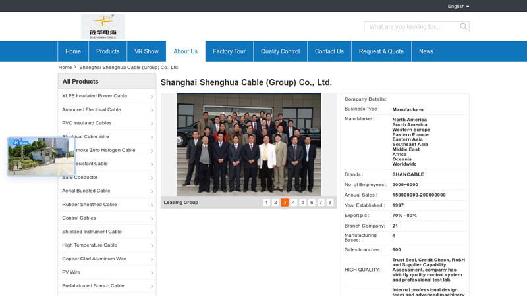Open PV Wire category
The width and height of the screenshot is (527, 296).
71,272
